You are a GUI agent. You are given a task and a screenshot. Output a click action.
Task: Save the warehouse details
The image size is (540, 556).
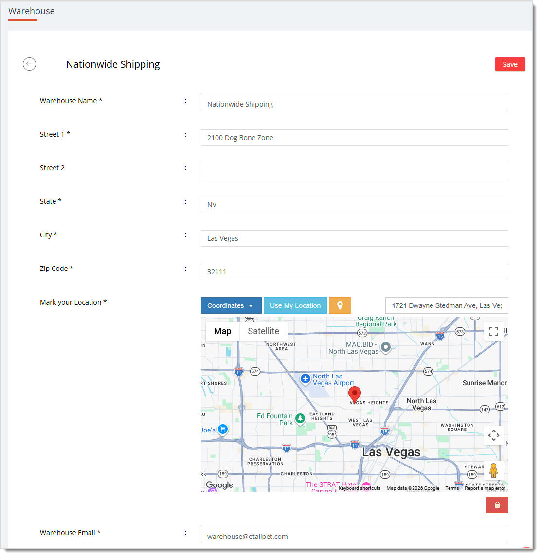click(510, 64)
